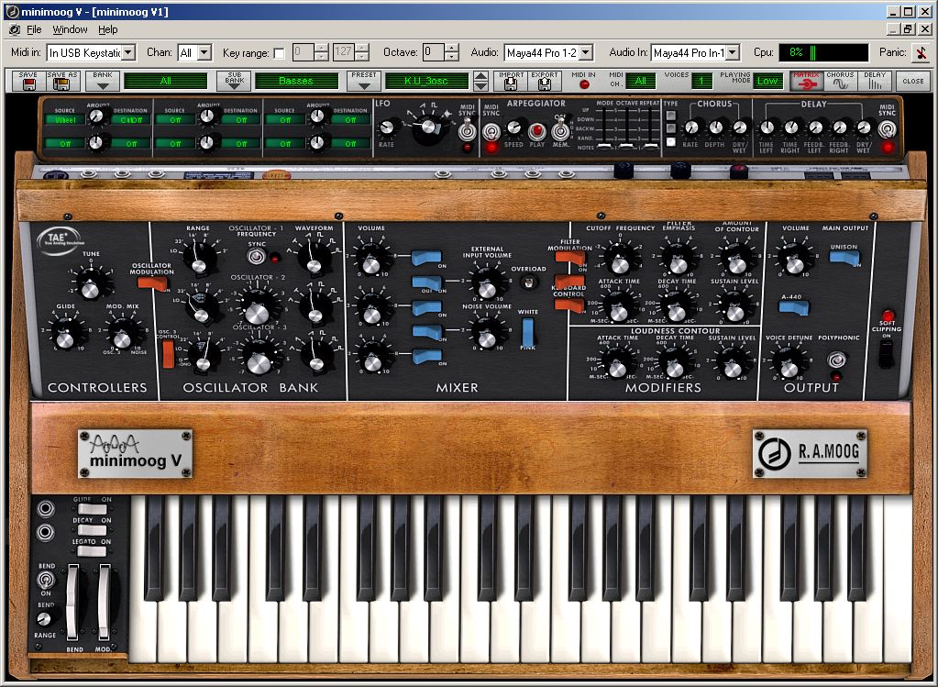Click the Panic button icon

tap(921, 52)
